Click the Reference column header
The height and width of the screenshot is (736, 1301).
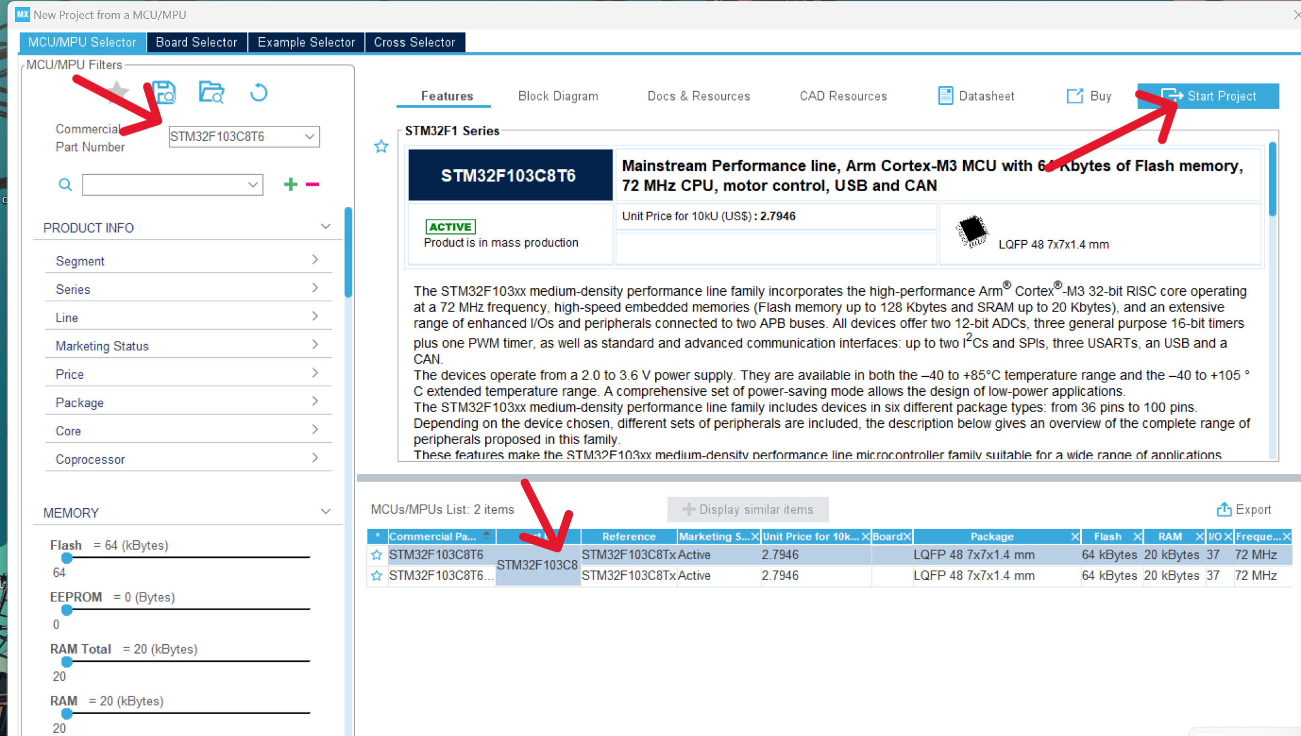pyautogui.click(x=629, y=537)
